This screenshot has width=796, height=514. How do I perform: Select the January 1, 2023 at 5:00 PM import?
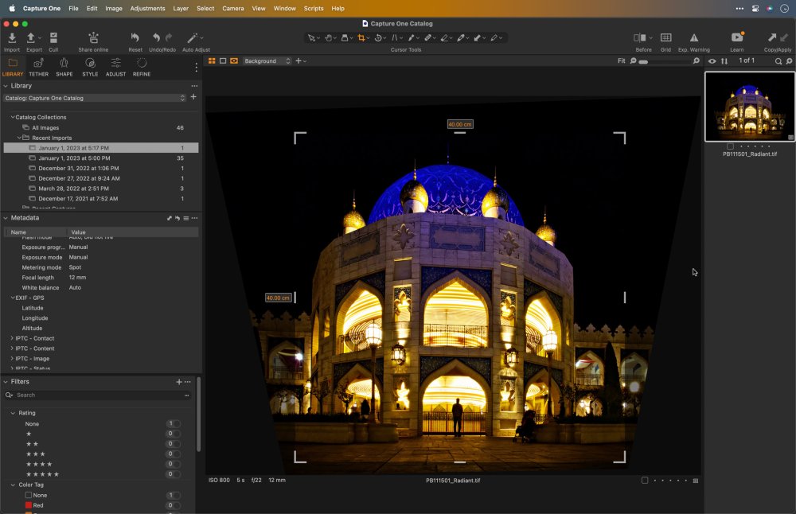coord(73,158)
